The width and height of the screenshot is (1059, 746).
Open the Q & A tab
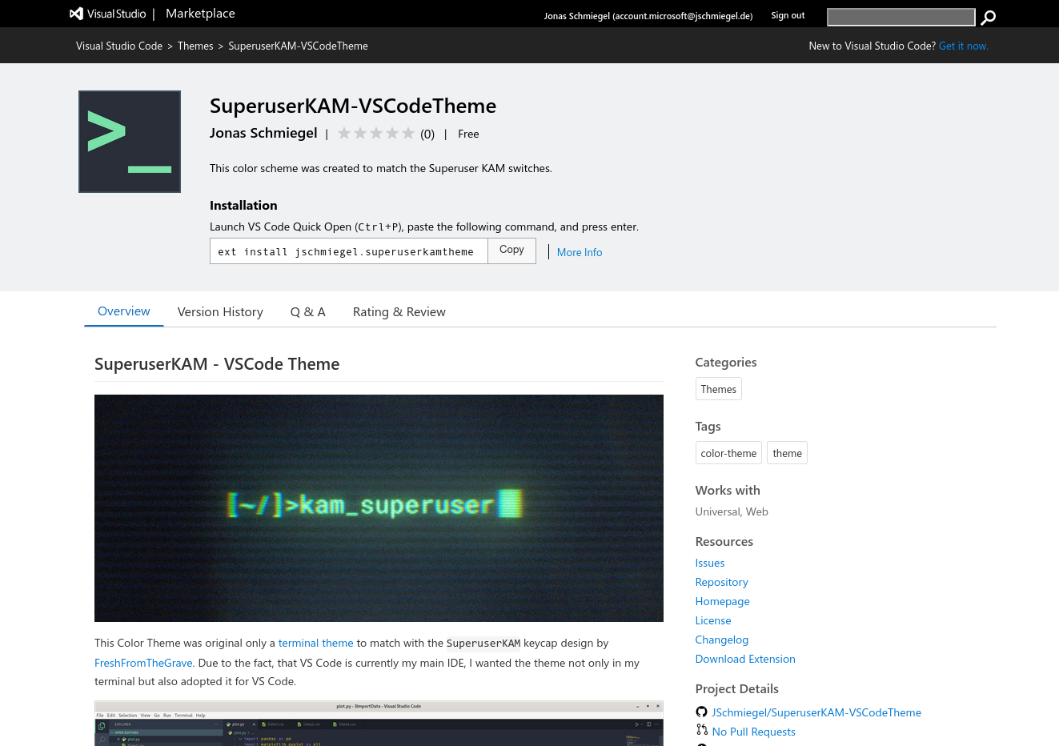click(308, 312)
